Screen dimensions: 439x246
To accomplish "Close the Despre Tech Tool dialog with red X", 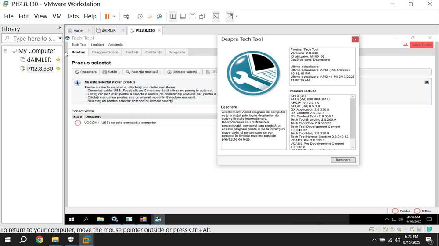I will pos(355,40).
